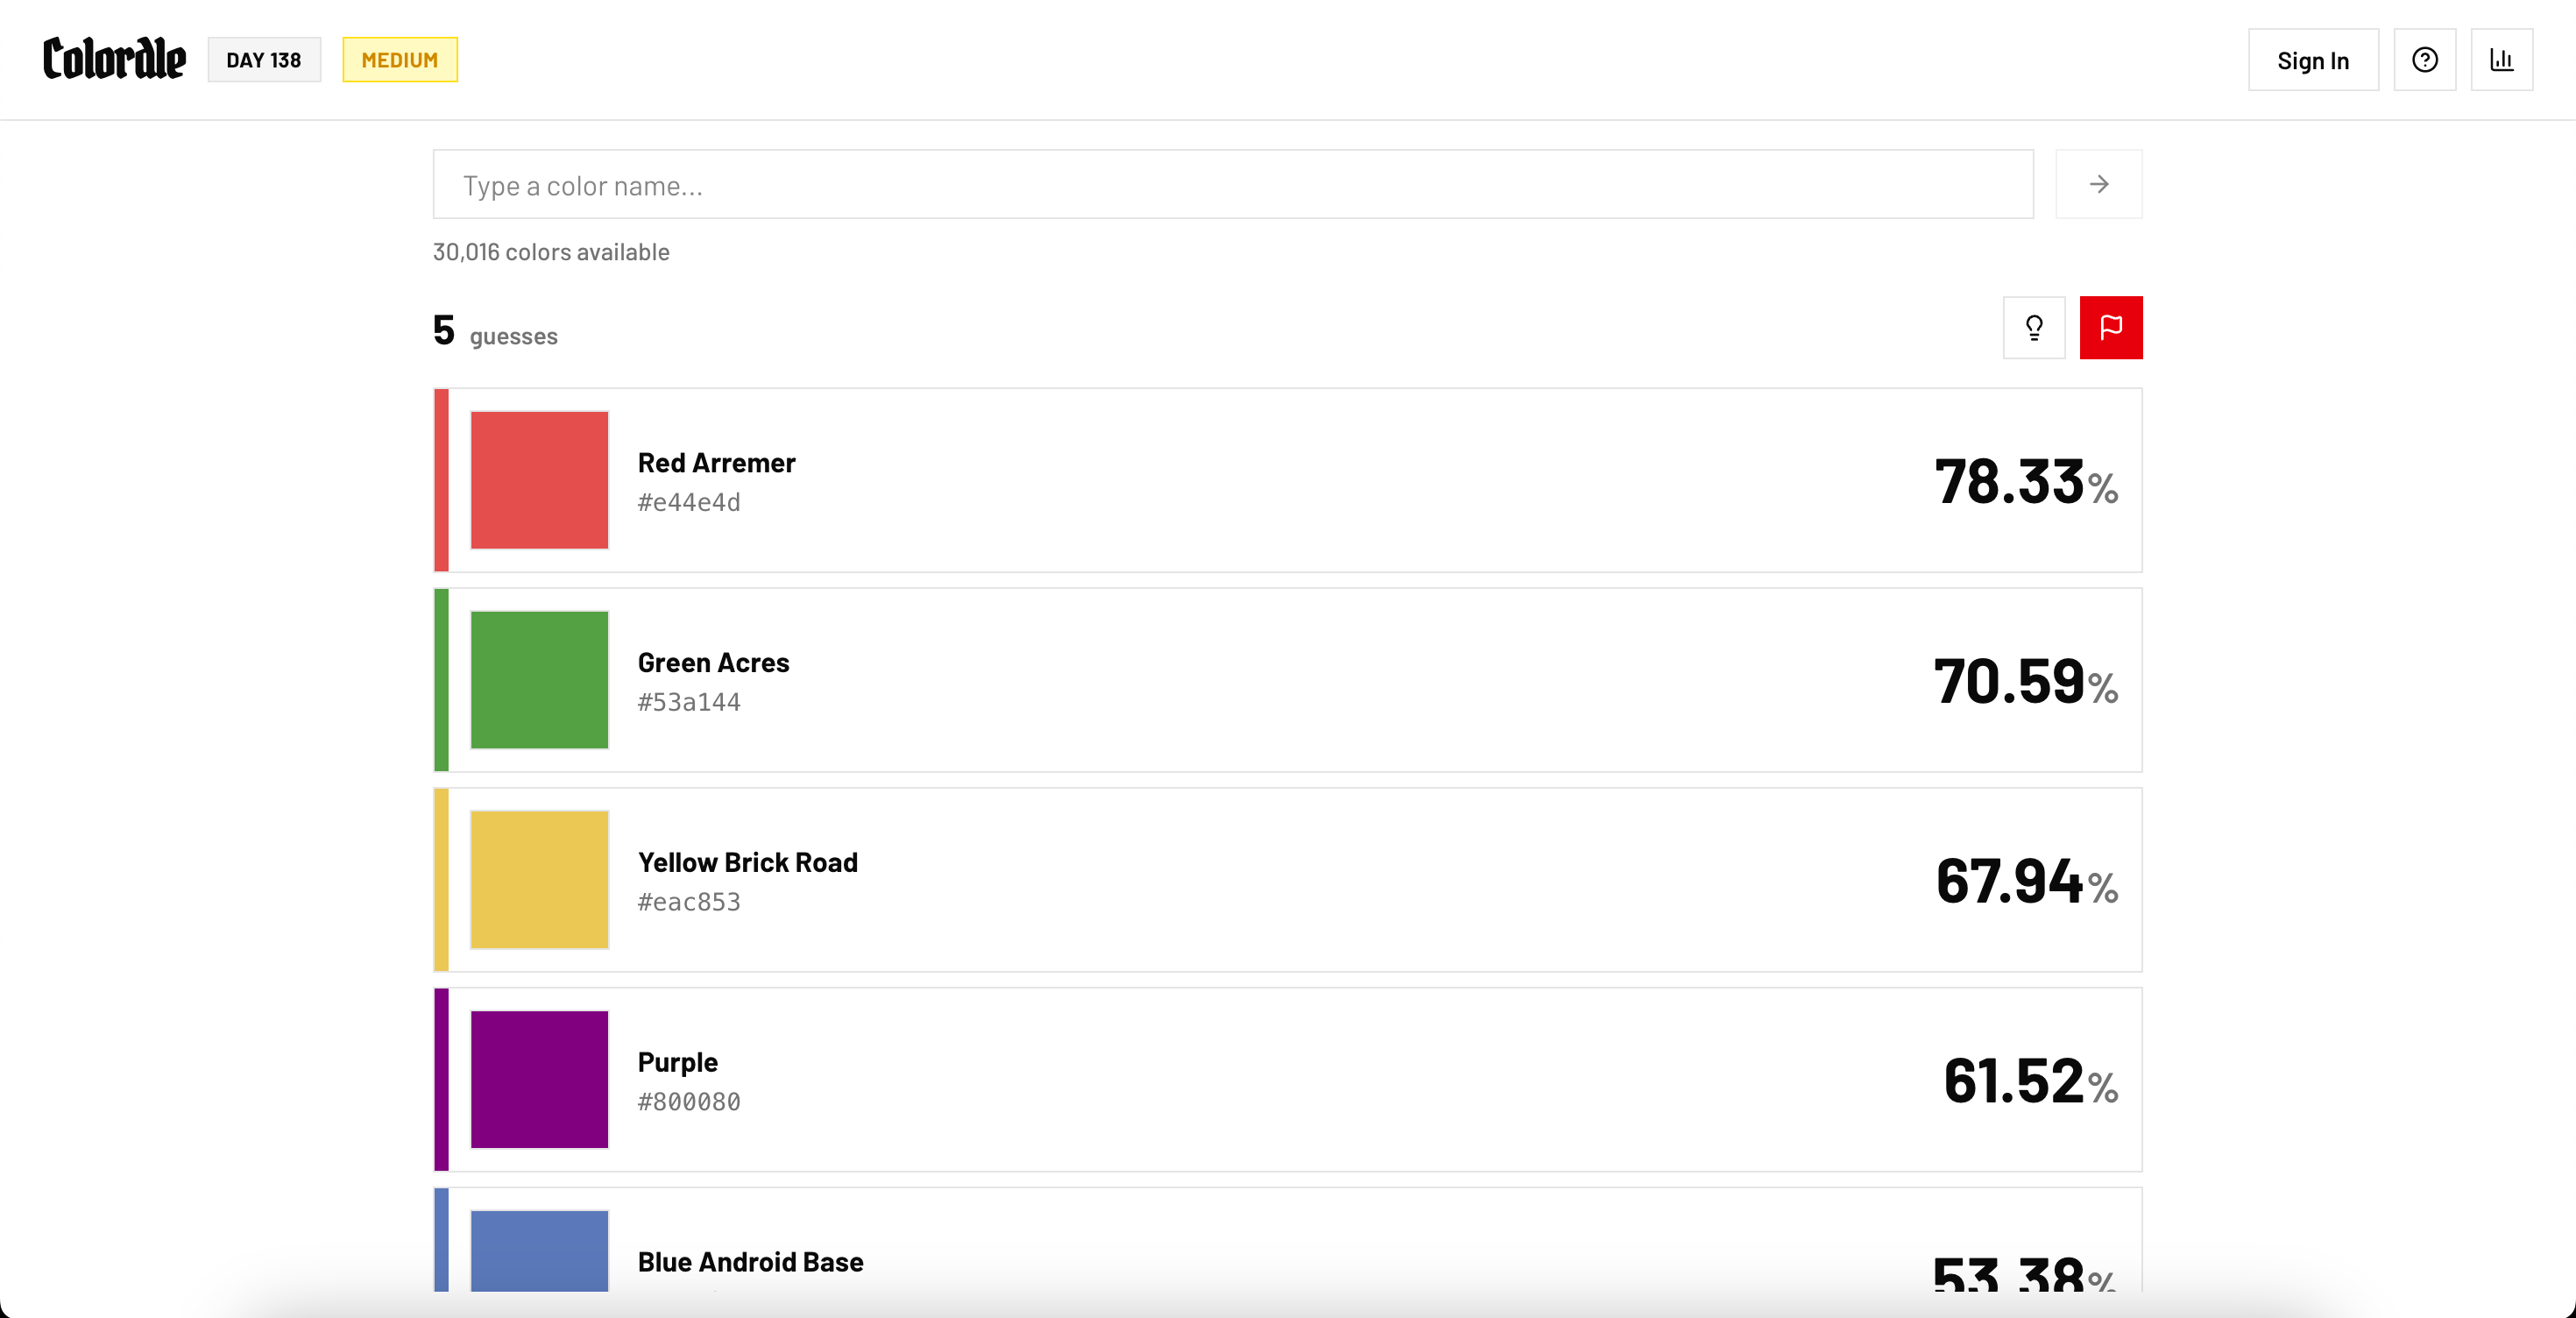Focus the color name input field
Viewport: 2576px width, 1318px height.
(x=1232, y=185)
